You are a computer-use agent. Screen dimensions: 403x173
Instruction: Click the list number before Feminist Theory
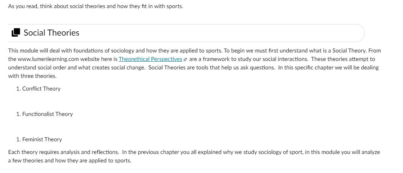(x=18, y=140)
